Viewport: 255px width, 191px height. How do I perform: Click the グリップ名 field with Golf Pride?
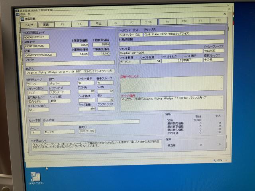184,33
